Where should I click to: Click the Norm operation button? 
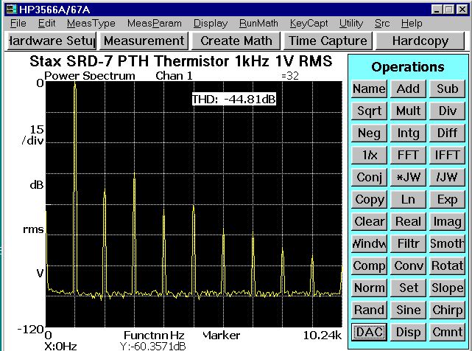[369, 288]
